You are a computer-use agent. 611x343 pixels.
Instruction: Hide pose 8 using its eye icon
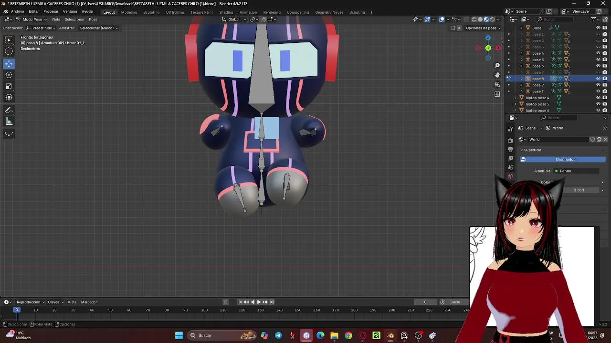point(598,79)
